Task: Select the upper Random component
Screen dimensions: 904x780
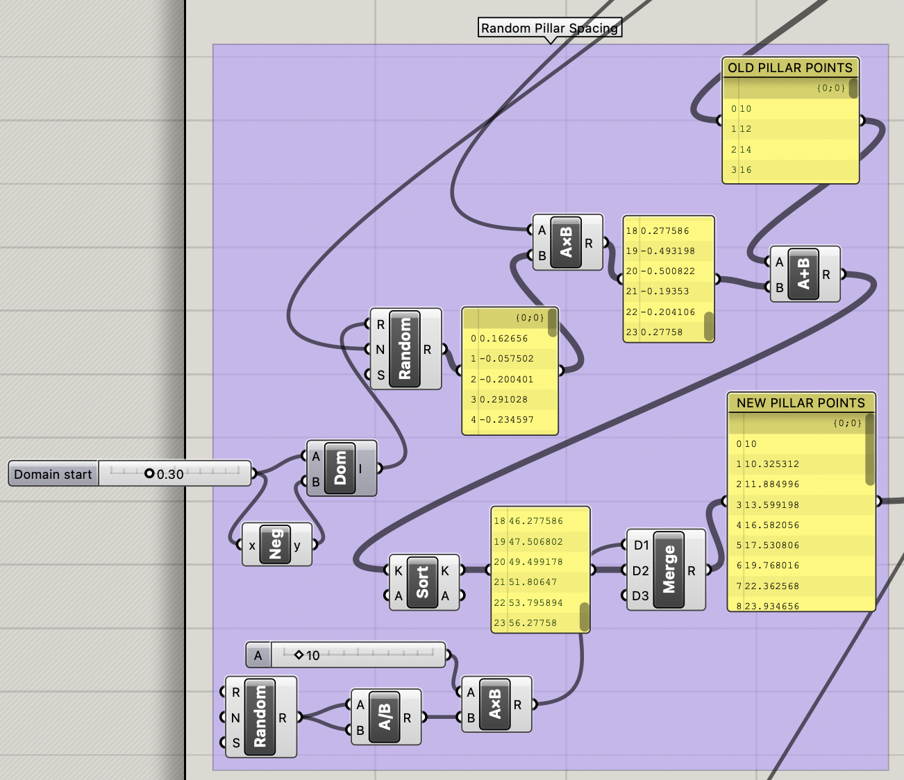Action: (x=405, y=349)
